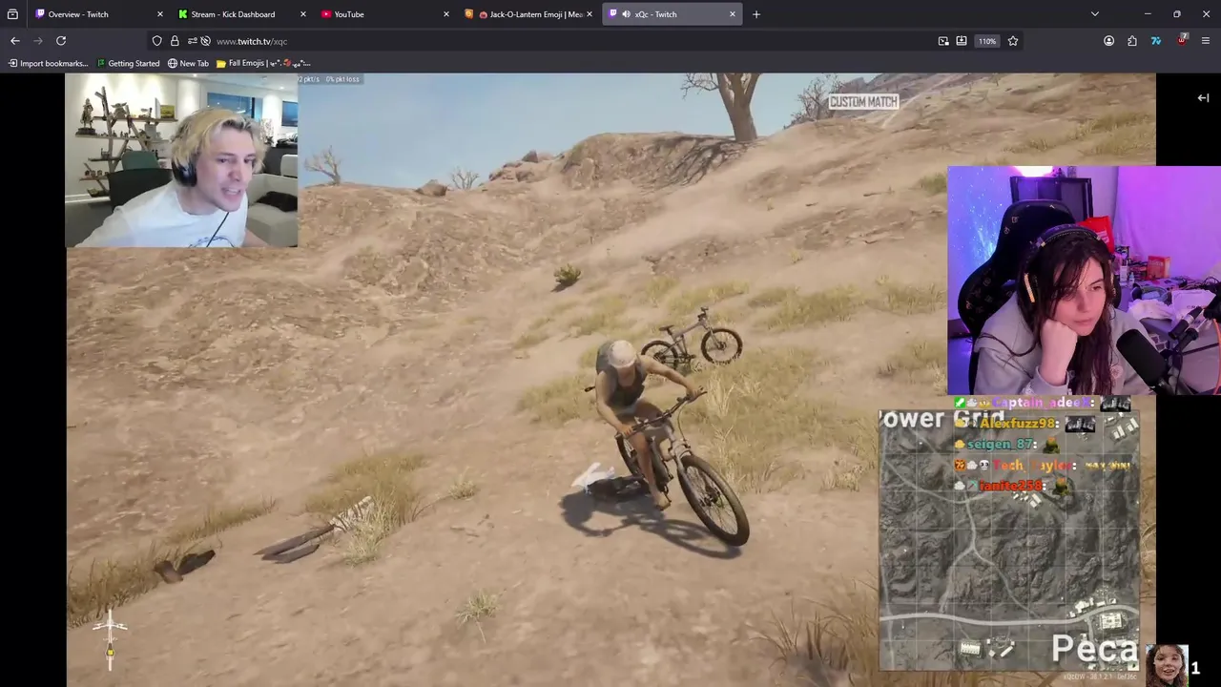The image size is (1221, 687).
Task: Go back to the previous page
Action: point(15,41)
